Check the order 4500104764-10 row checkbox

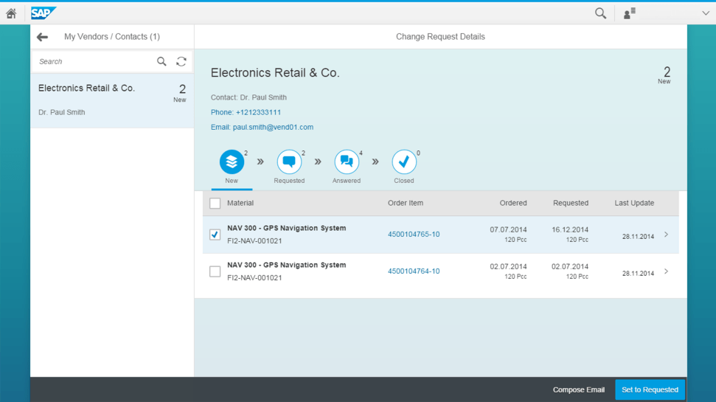[x=215, y=271]
